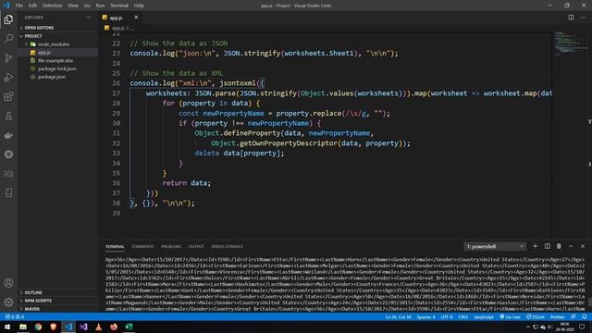The image size is (592, 333).
Task: Switch to the DEBUG CONSOLE panel tab
Action: [227, 247]
